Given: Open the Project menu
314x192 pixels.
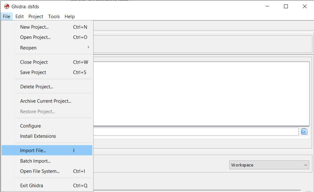Looking at the screenshot, I should coord(36,16).
